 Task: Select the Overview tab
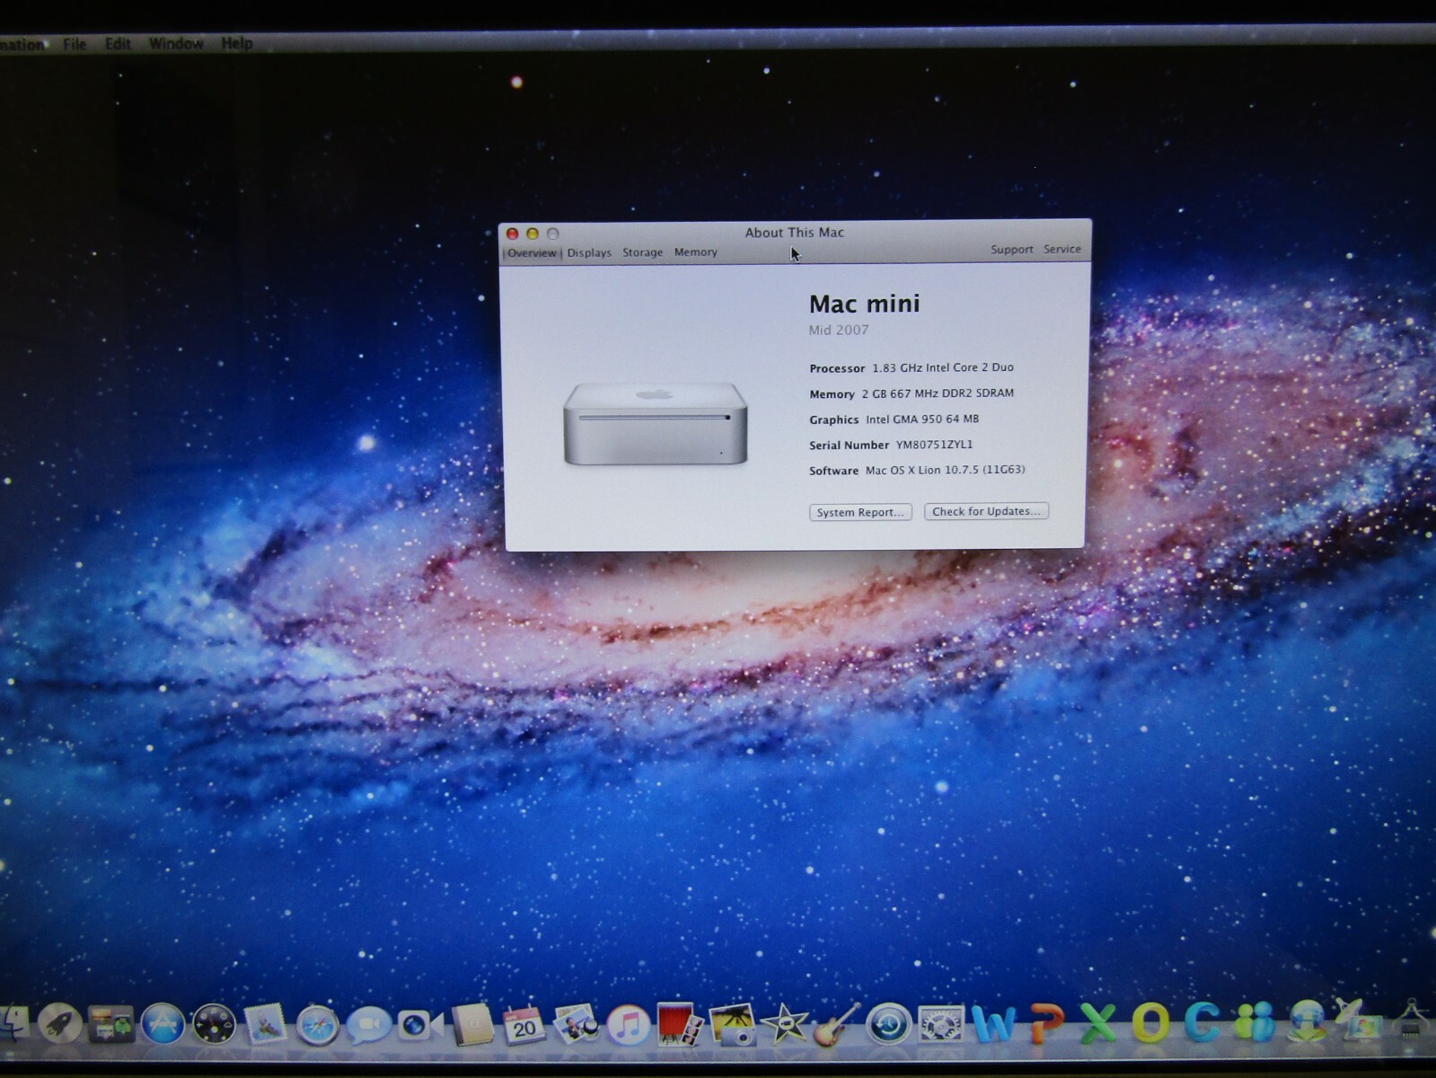(532, 253)
